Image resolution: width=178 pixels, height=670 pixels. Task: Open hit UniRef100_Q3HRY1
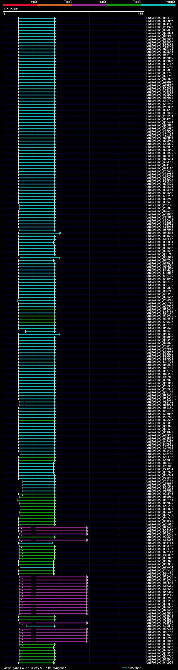[160, 98]
